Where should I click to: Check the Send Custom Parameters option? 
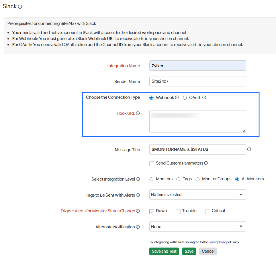(152, 164)
